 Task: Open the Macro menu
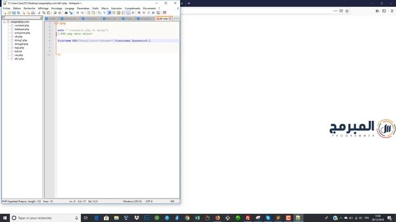click(105, 8)
